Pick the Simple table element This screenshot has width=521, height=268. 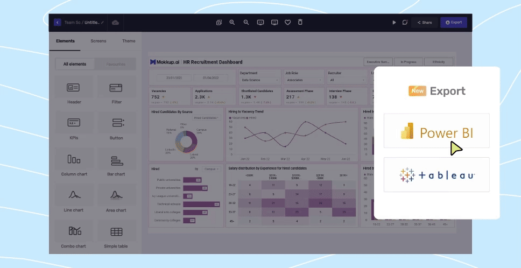116,235
